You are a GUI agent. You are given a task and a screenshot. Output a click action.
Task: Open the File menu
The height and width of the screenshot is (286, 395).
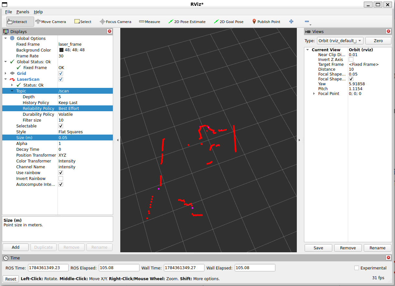pyautogui.click(x=8, y=12)
